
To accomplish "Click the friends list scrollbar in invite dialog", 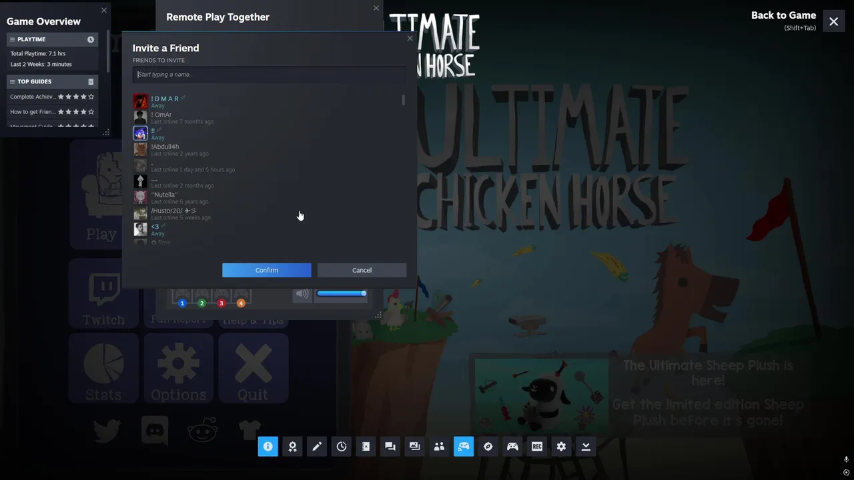I will point(403,100).
